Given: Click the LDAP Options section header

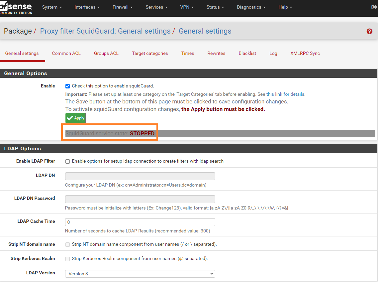Looking at the screenshot, I should (x=189, y=149).
